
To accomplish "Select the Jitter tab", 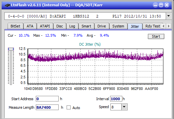I will coord(135,26).
